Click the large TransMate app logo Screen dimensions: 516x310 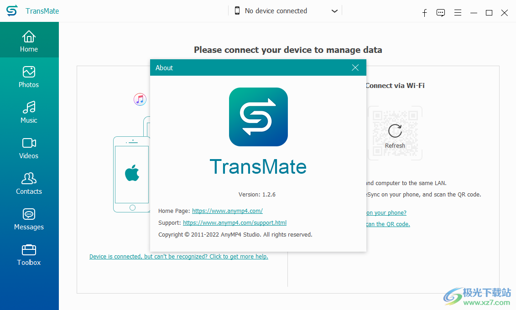coord(258,117)
